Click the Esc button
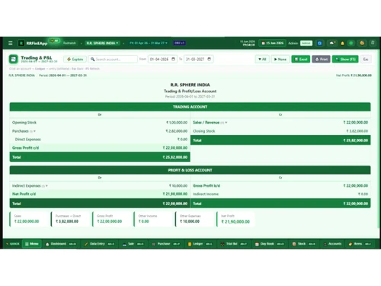This screenshot has width=381, height=286. pyautogui.click(x=366, y=59)
